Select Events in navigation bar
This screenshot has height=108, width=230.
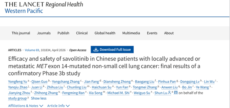pos(152,33)
